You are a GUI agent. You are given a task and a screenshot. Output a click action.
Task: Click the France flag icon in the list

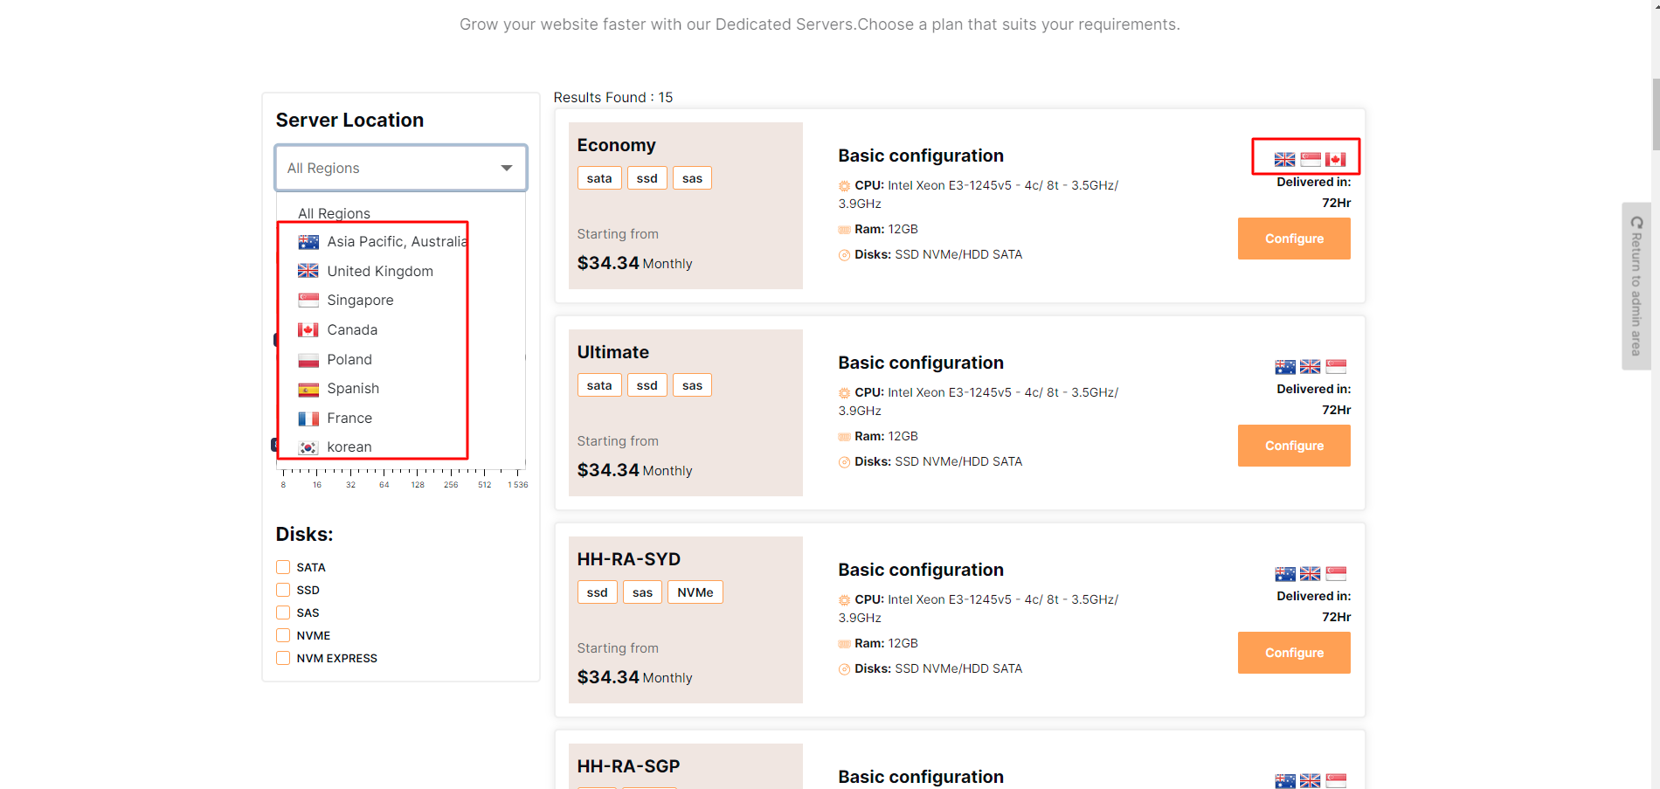(308, 419)
